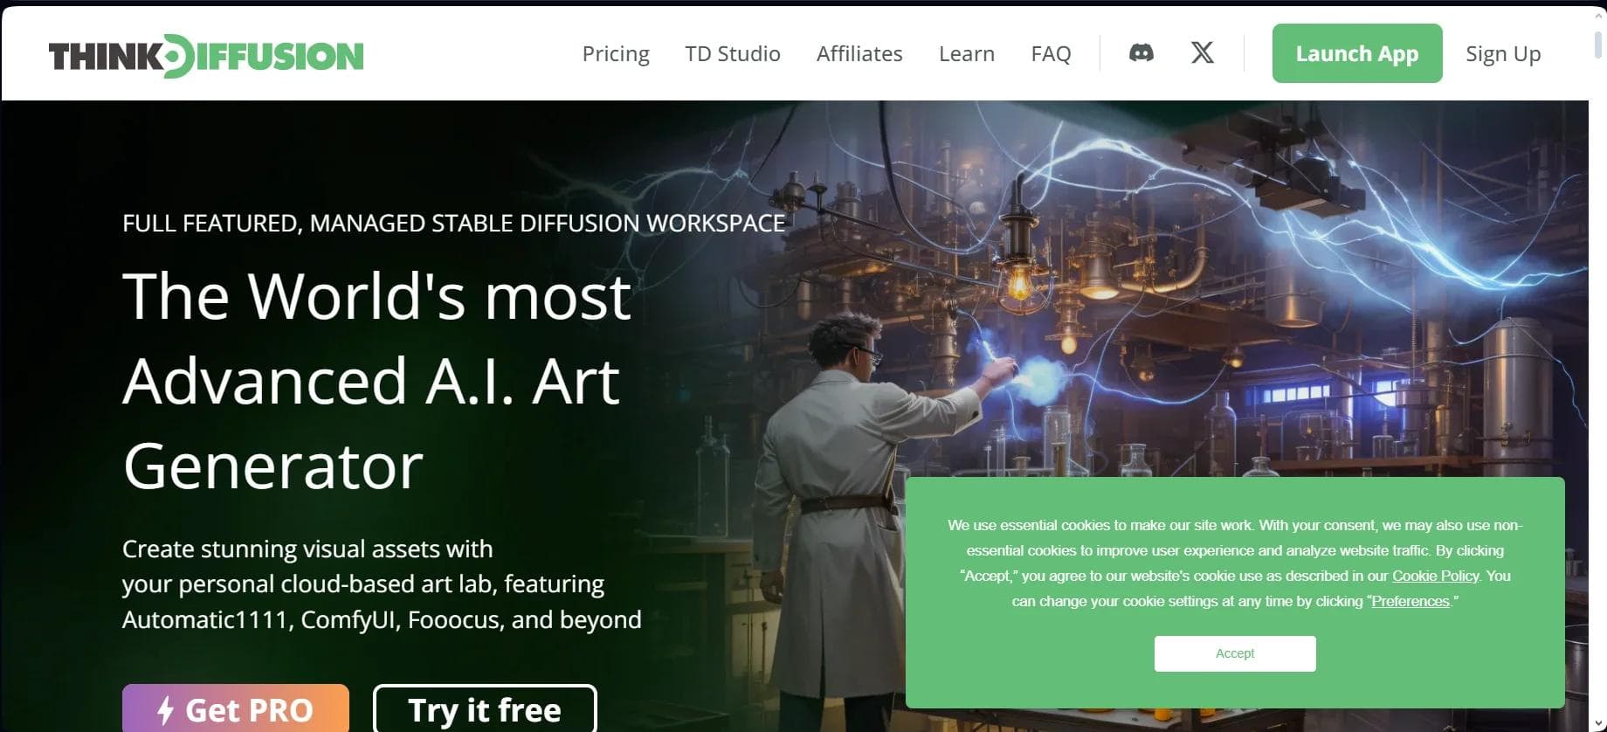Open cookie Preferences link

[1410, 601]
